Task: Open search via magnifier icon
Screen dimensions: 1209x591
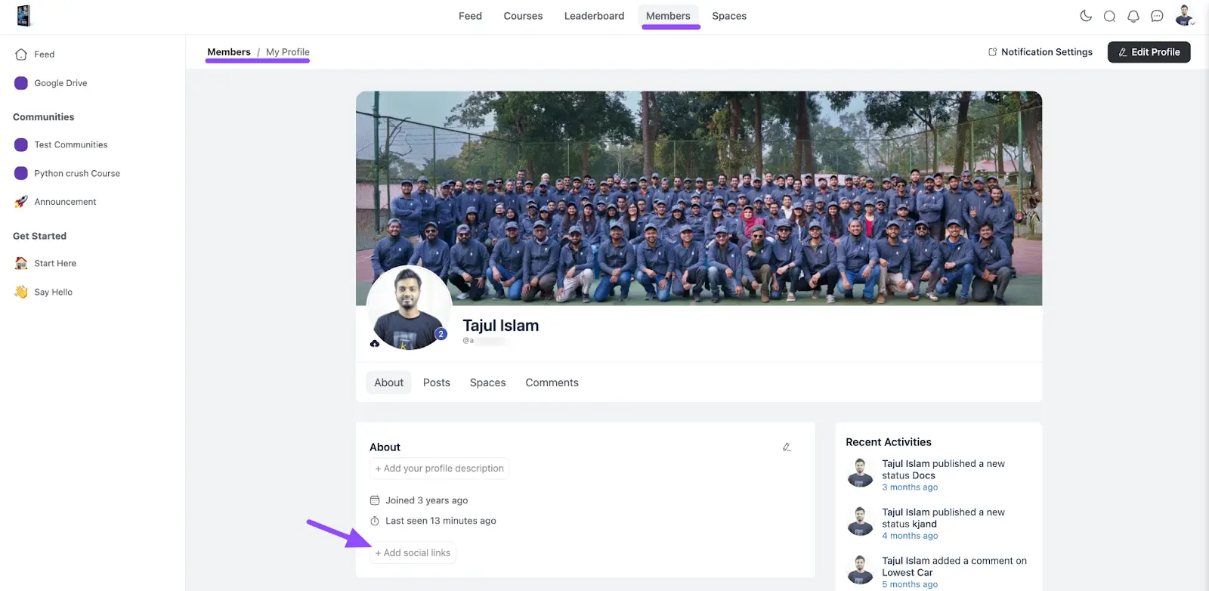Action: (1109, 16)
